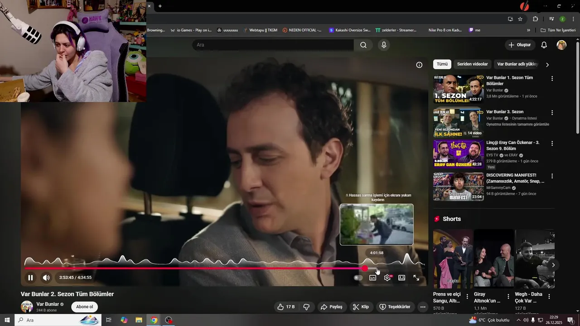The height and width of the screenshot is (326, 580).
Task: Click the Chrome icon on the taskbar
Action: (154, 320)
